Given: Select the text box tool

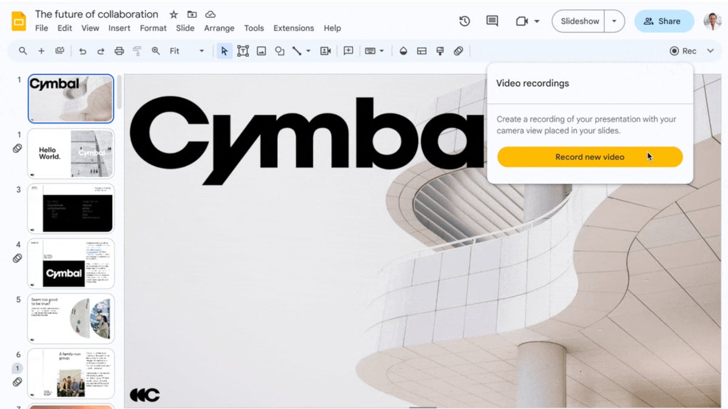Looking at the screenshot, I should [x=243, y=51].
